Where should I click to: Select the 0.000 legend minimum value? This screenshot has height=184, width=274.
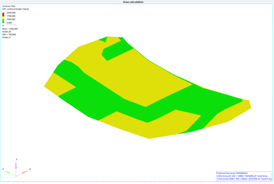point(9,23)
